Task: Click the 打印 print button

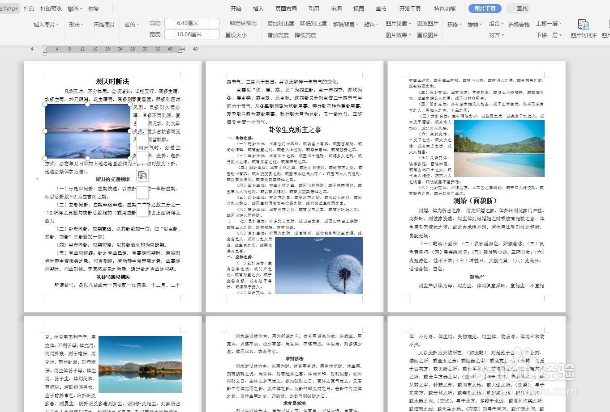Action: (x=29, y=8)
